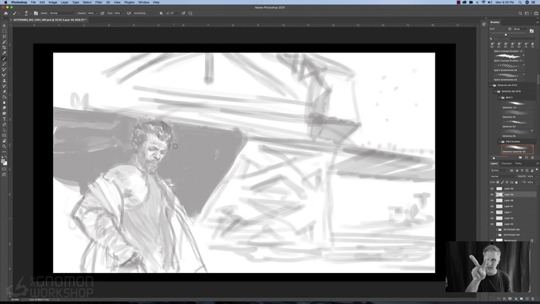Adjust brush thumbnail size slider
540x304 pixels.
(494, 158)
